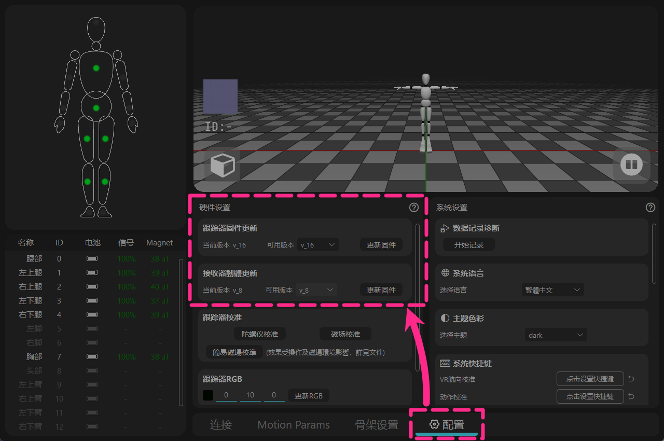Click the battery icon in the 左下腿 row
Screen dimensions: 664x441
92,300
